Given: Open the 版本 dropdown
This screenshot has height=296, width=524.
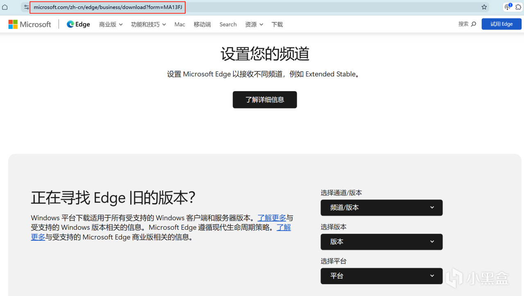Looking at the screenshot, I should (x=381, y=242).
